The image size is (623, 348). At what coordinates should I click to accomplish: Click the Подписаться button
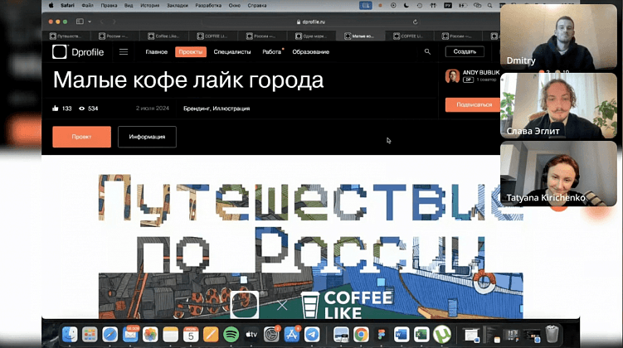point(474,104)
